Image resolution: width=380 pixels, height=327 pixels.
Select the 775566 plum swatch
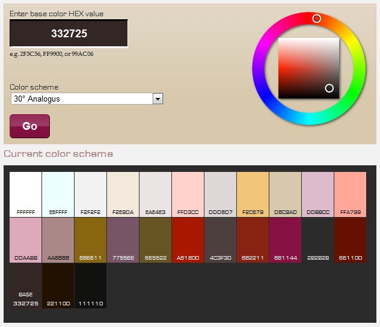point(123,240)
